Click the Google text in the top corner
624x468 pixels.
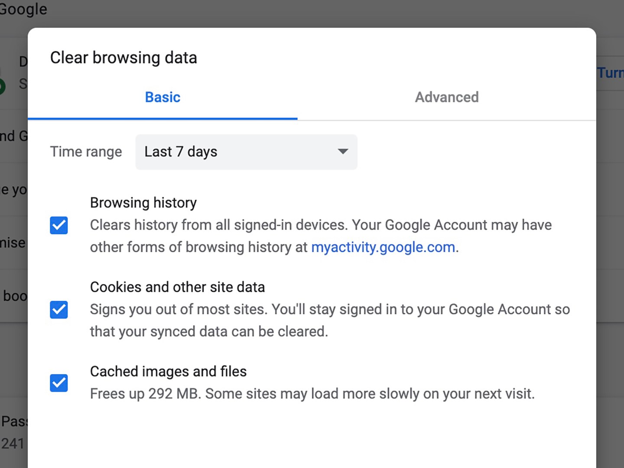23,9
